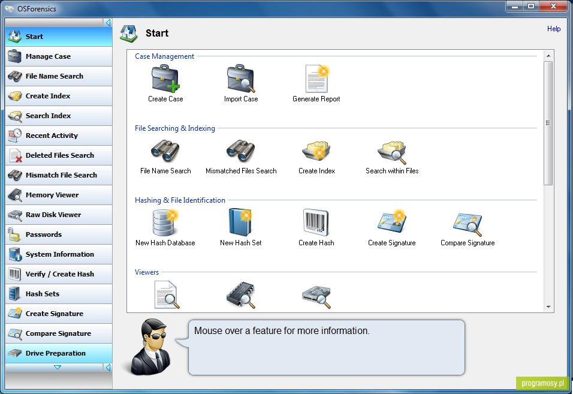Screen dimensions: 573x394
Task: Open the Create Hash barcode icon
Action: coord(316,222)
